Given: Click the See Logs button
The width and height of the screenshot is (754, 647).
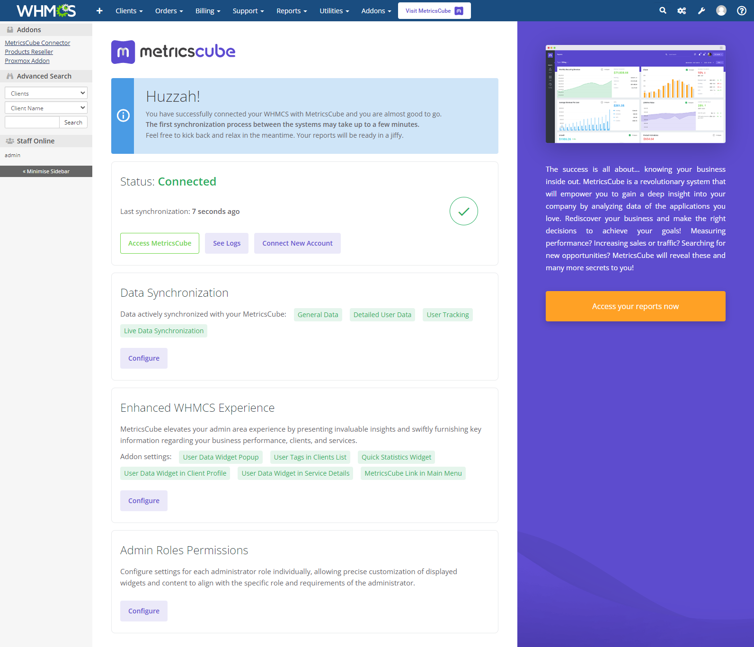Looking at the screenshot, I should point(227,243).
